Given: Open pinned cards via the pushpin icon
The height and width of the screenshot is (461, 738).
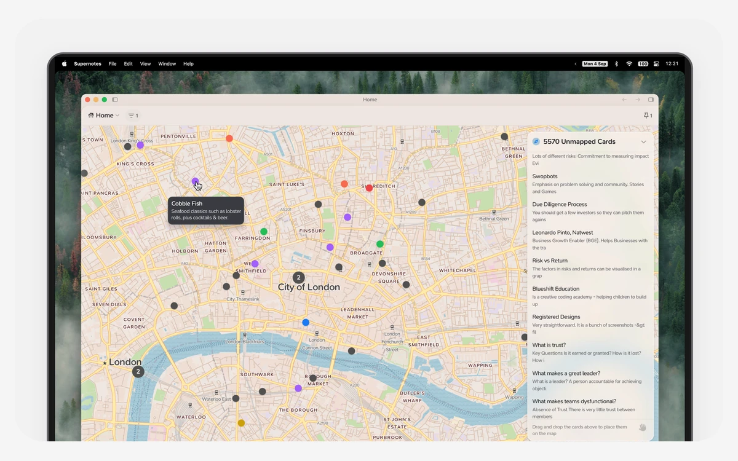Looking at the screenshot, I should pos(648,116).
